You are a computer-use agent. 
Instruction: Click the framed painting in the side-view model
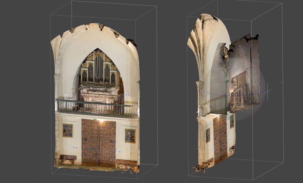tap(208, 135)
